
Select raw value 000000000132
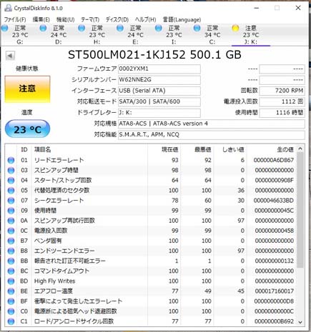[x=275, y=261]
